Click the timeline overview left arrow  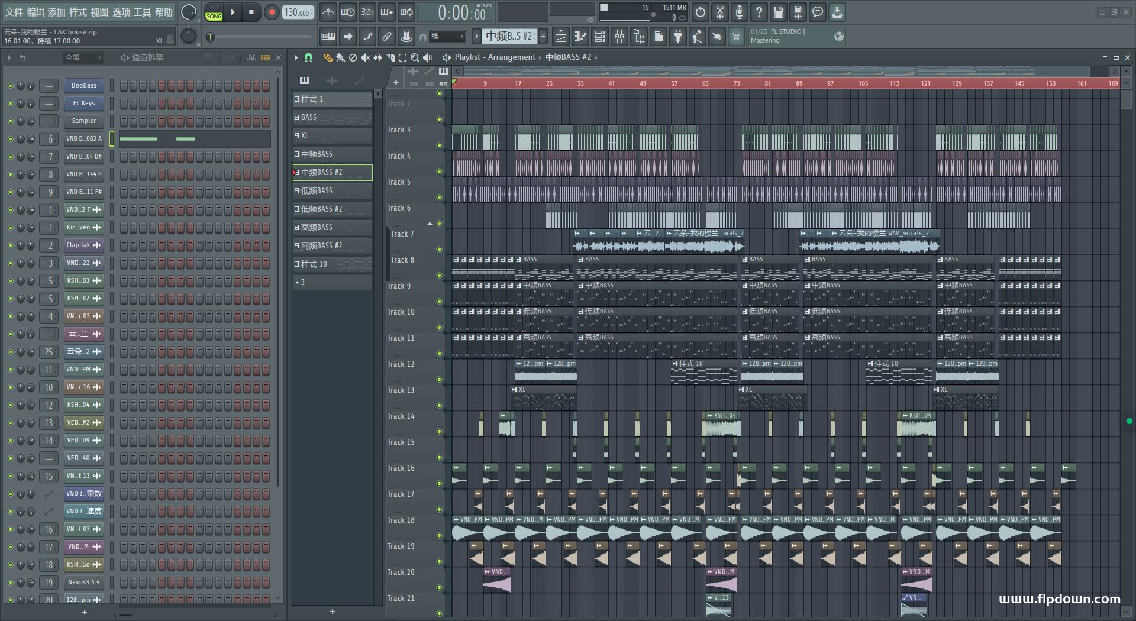[457, 71]
